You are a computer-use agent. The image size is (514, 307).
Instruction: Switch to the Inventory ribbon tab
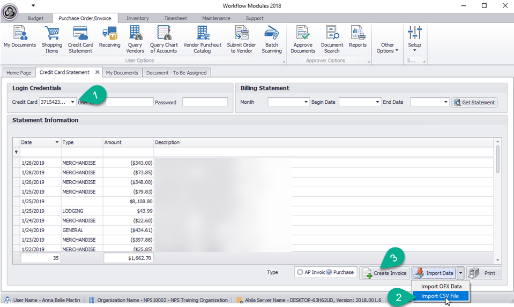tap(137, 18)
